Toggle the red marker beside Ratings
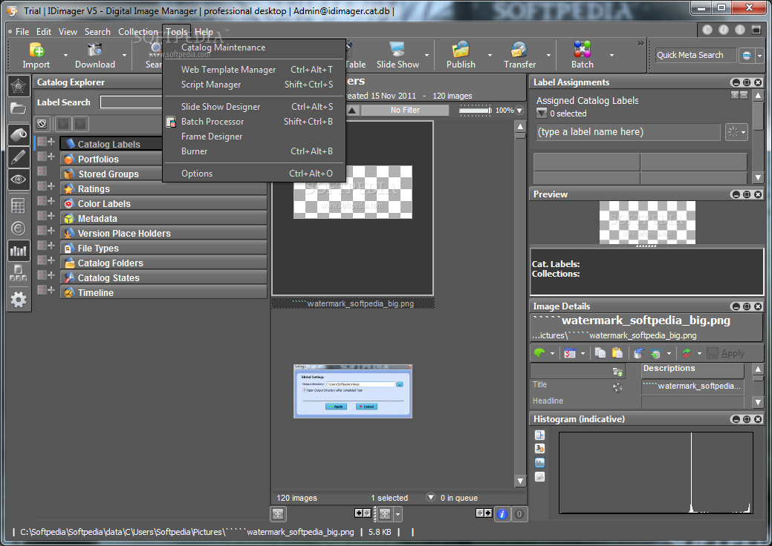Screen dimensions: 772x546 (x=42, y=185)
